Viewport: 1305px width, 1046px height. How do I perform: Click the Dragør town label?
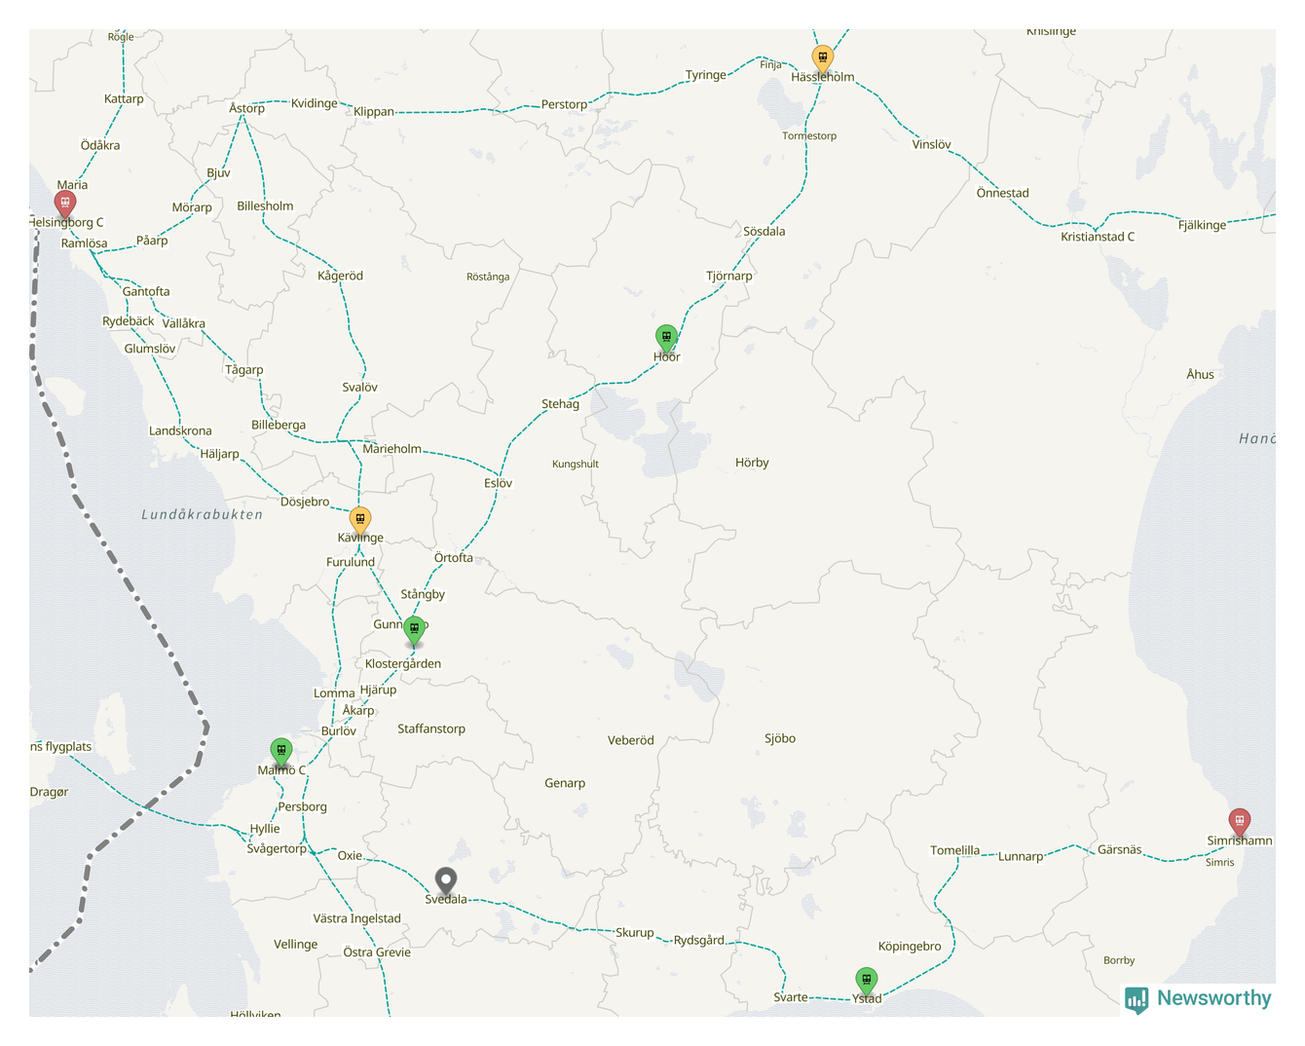(49, 792)
